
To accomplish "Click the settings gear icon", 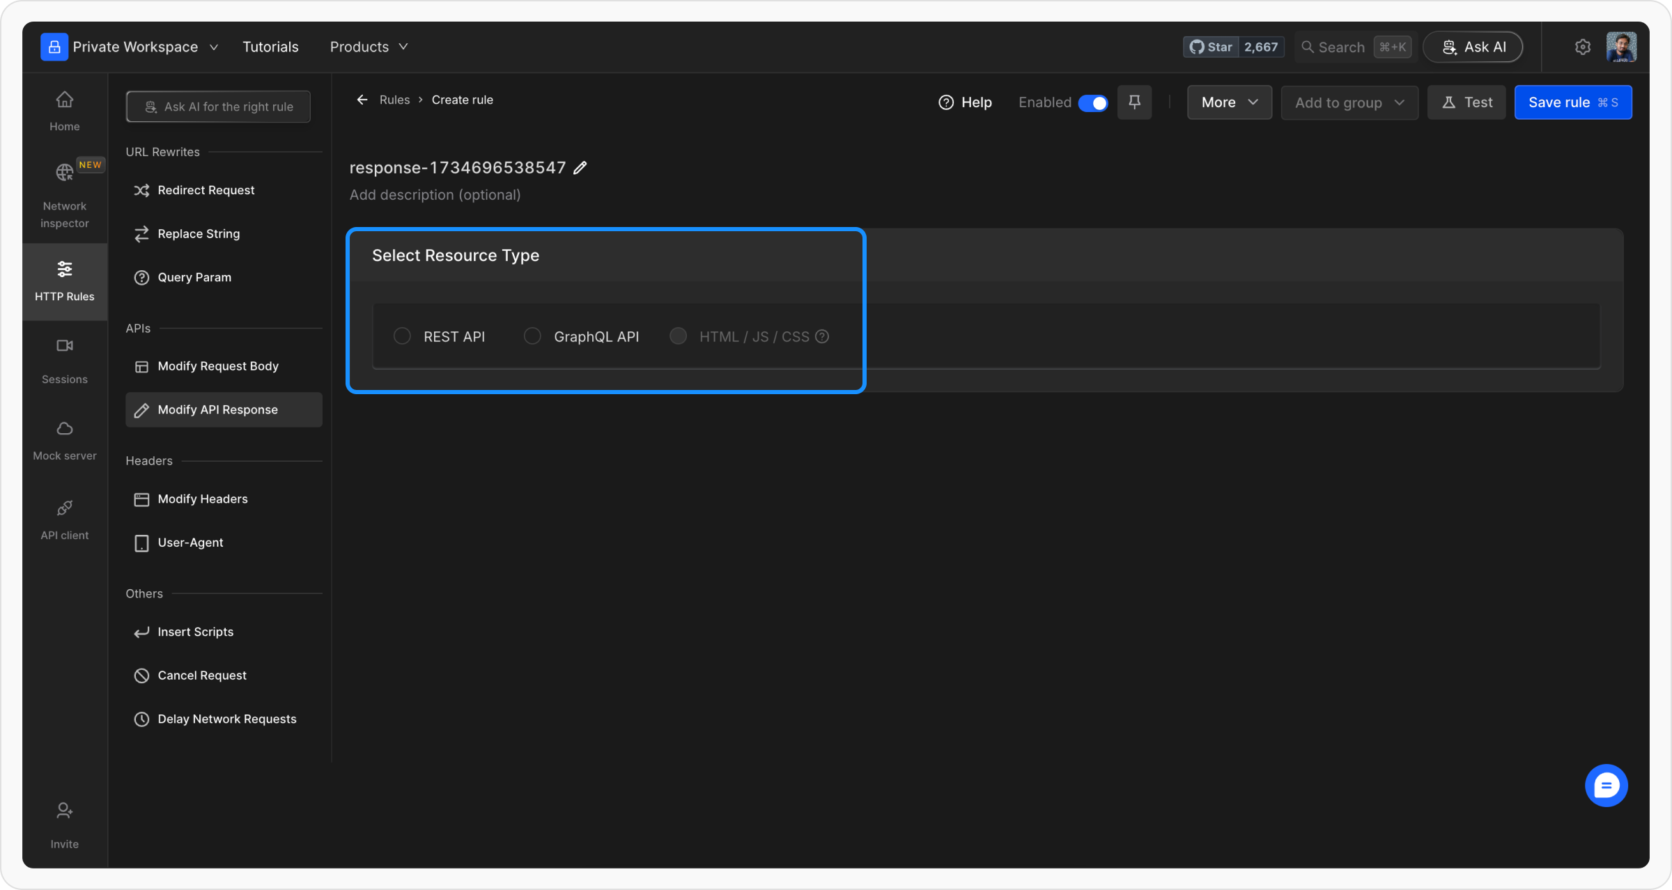I will (x=1582, y=47).
